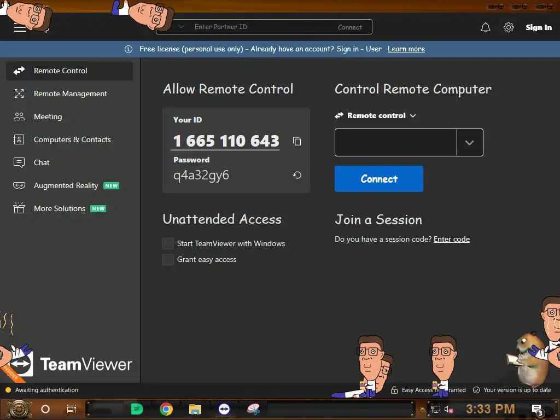Expand the partner ID history chevron in top bar
The image size is (560, 420).
click(x=182, y=27)
